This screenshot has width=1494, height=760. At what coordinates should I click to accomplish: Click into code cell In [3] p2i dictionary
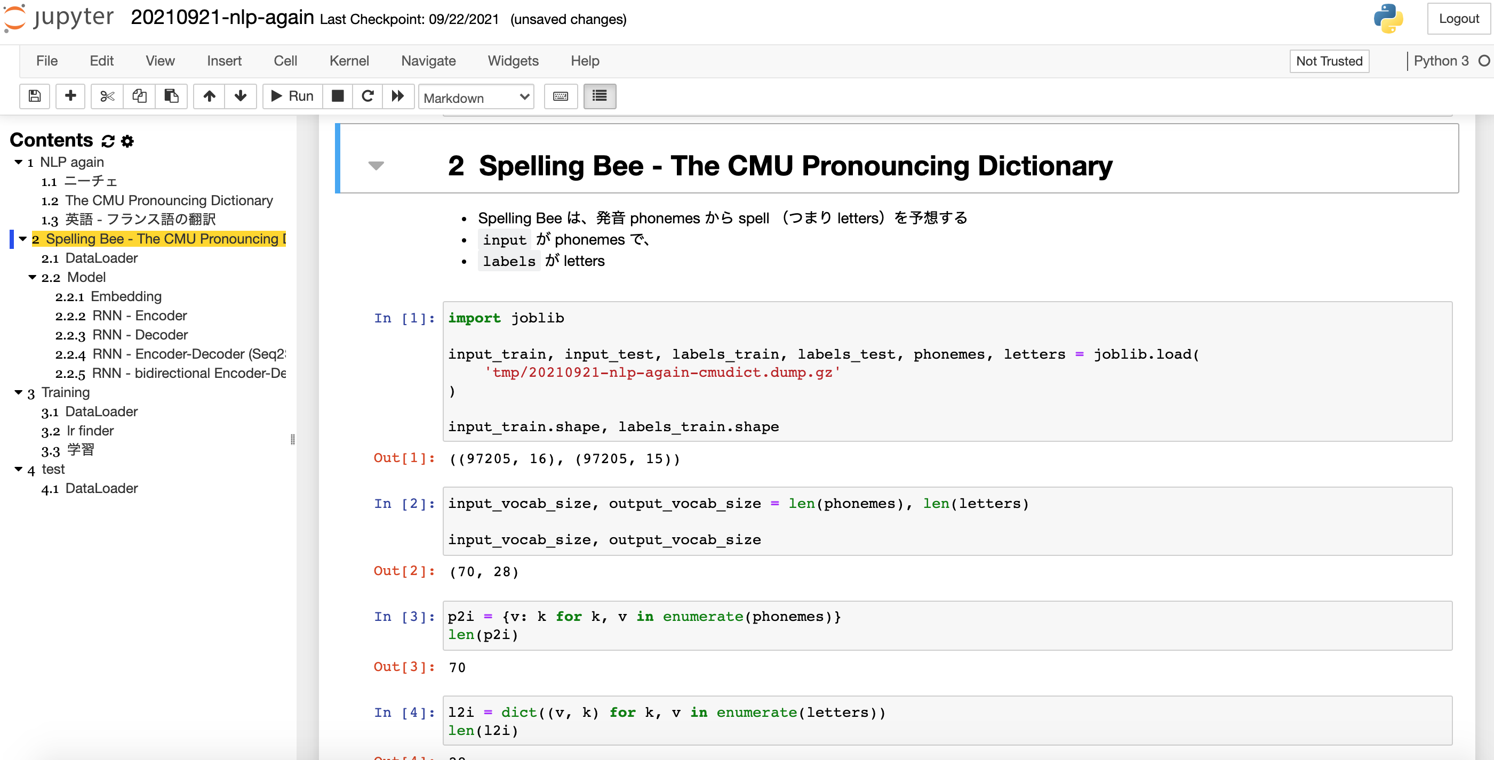[947, 626]
